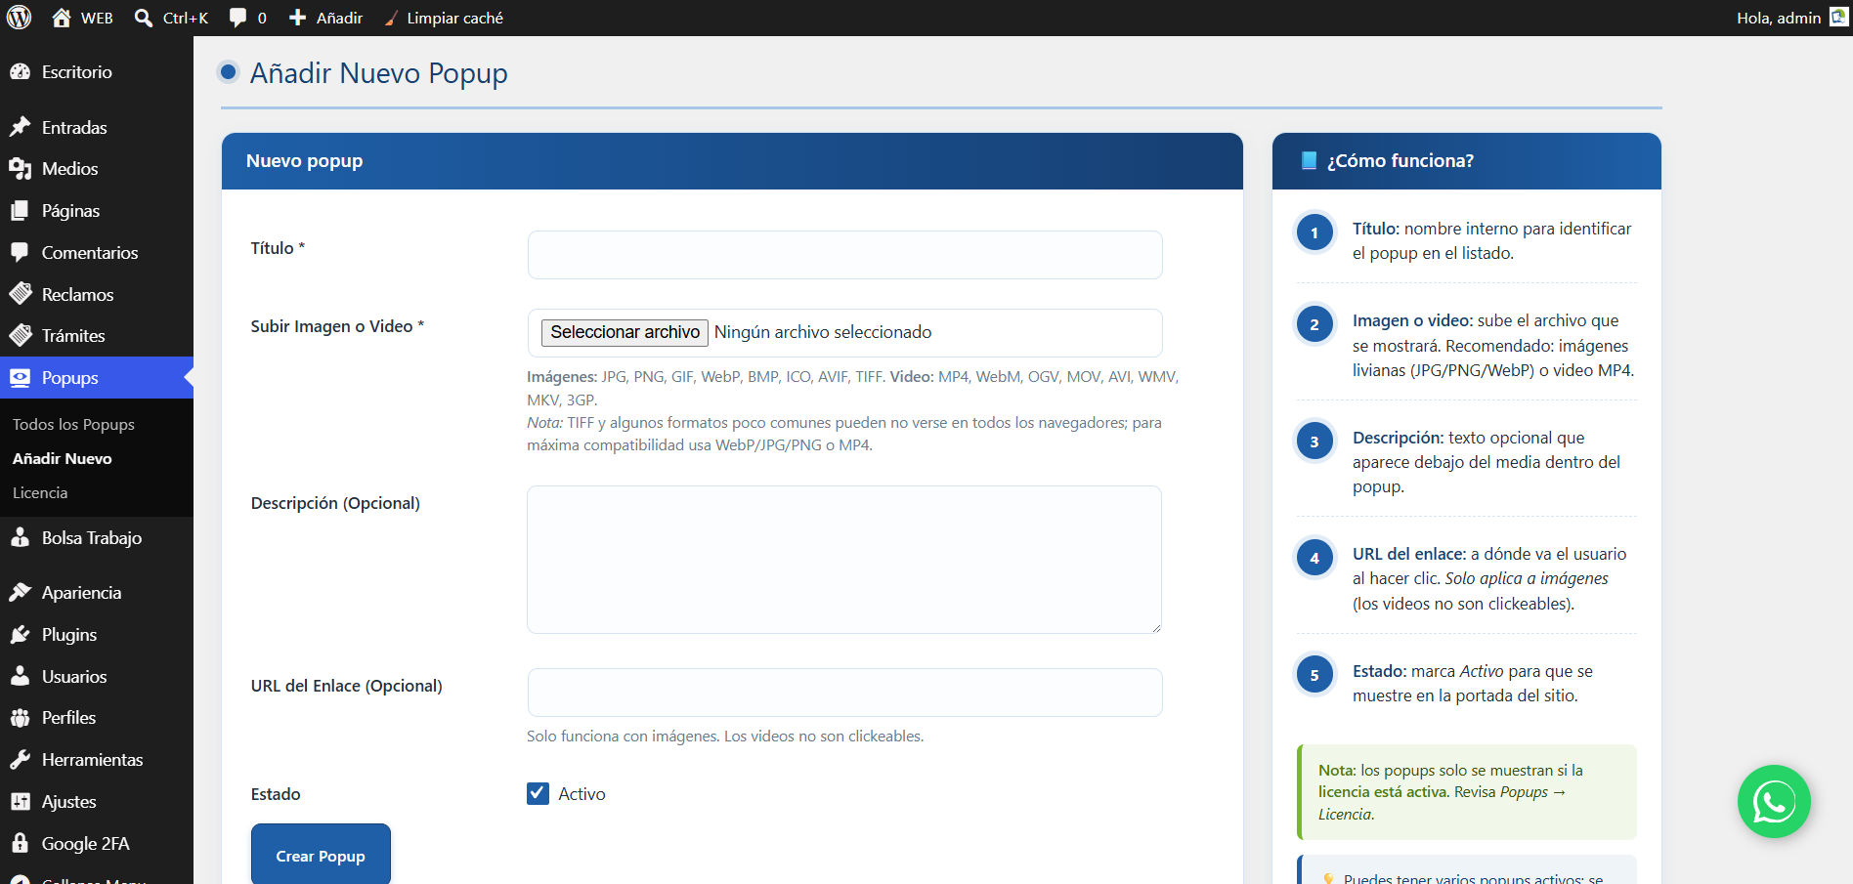
Task: Open the Reclamos menu label
Action: point(77,294)
